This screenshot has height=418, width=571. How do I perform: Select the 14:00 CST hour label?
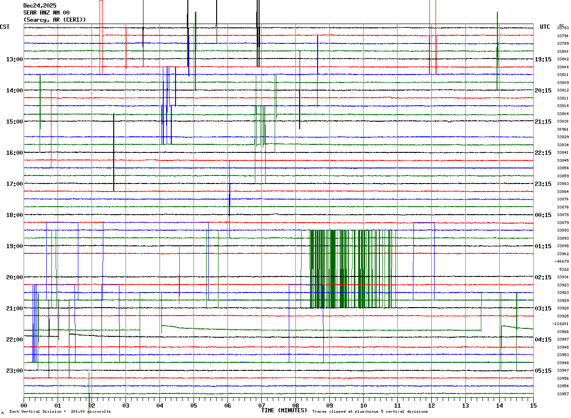click(14, 91)
